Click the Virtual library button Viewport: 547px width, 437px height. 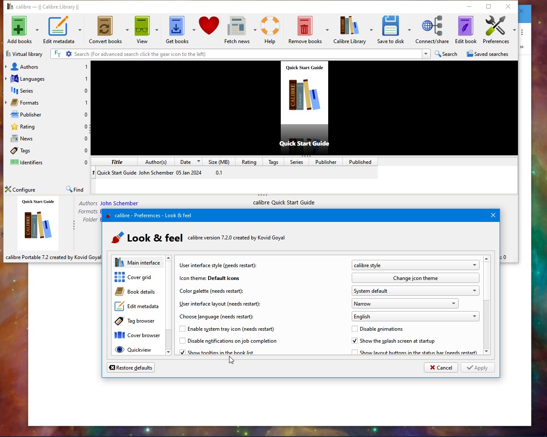coord(24,54)
